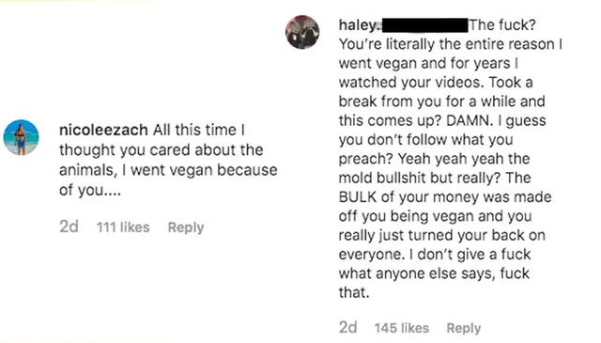Screen dimensions: 601x343
Task: Open the 2d timestamp under nicoleezach's comment
Action: click(x=69, y=226)
